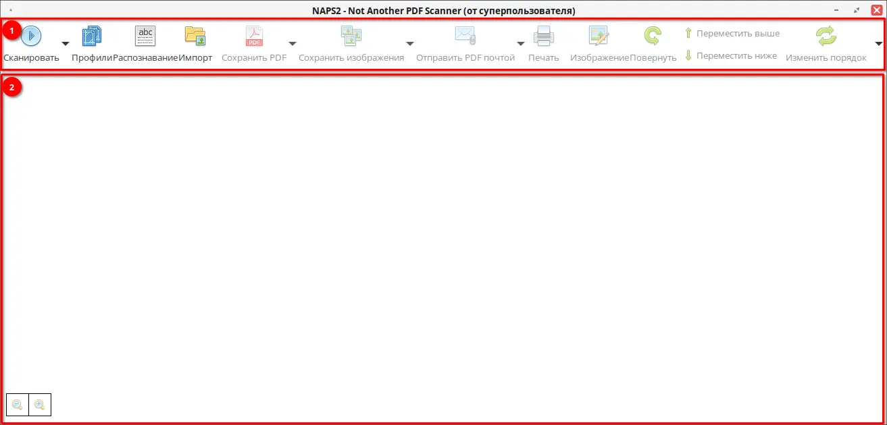Start scanning with the Сканировать button
The image size is (887, 425).
tap(31, 43)
